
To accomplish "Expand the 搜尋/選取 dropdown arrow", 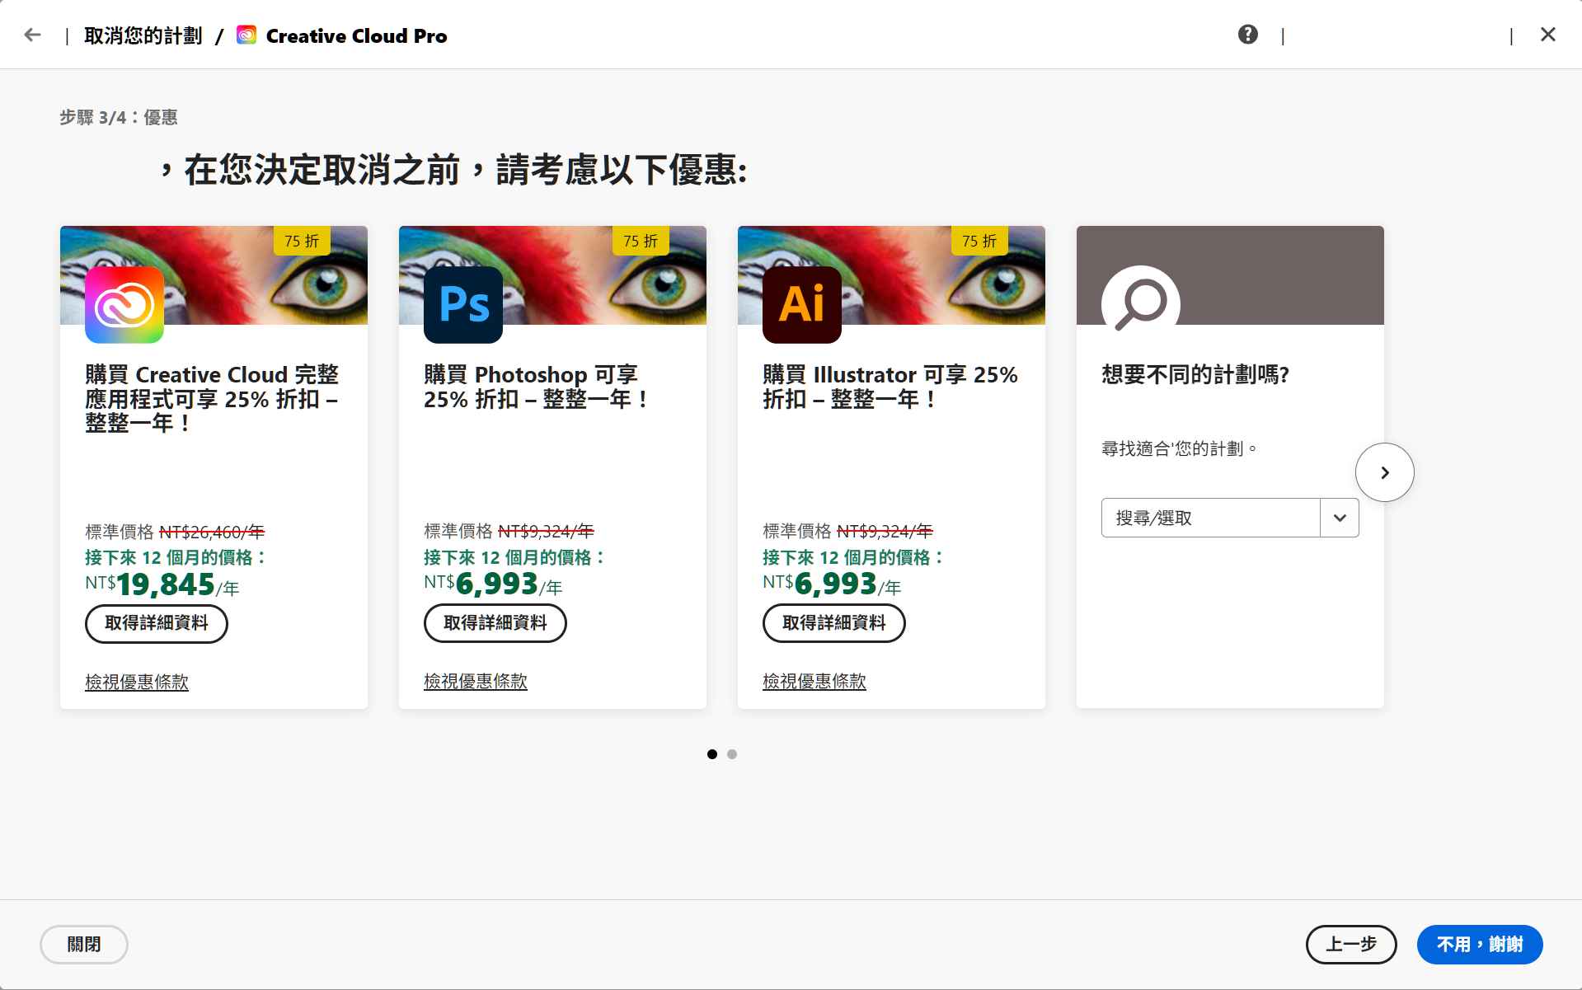I will pyautogui.click(x=1340, y=518).
